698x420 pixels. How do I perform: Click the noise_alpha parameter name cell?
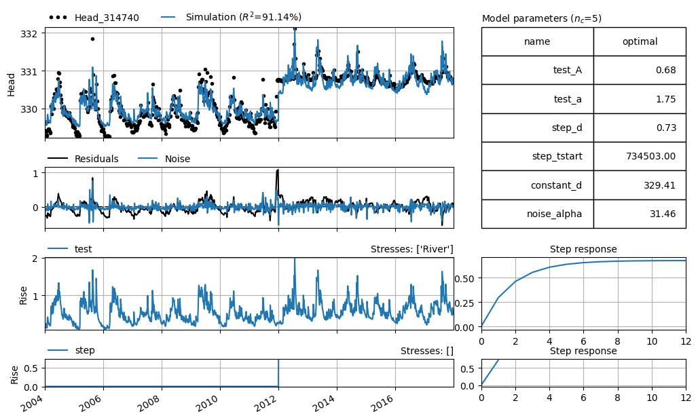click(x=537, y=214)
